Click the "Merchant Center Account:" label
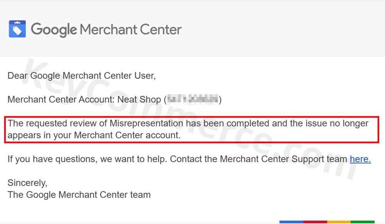385x224 pixels. pos(61,100)
